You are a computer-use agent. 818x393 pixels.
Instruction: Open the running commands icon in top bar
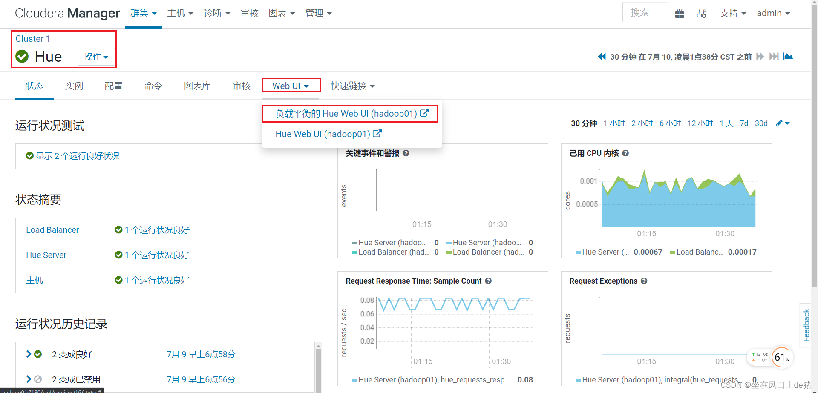[702, 14]
